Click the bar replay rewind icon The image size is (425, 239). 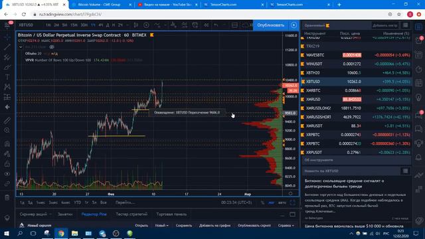click(x=207, y=25)
